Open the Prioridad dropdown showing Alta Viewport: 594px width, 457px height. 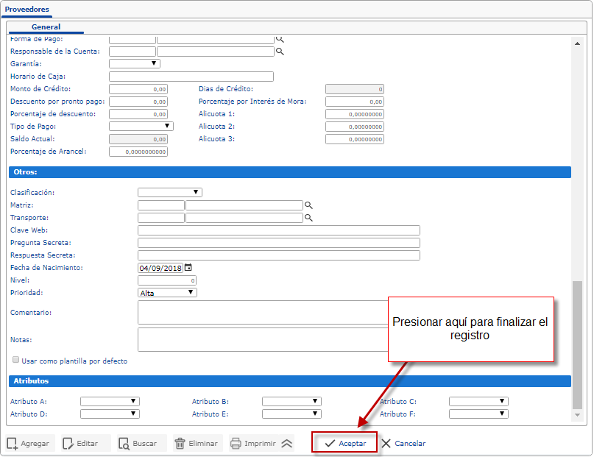click(x=168, y=293)
